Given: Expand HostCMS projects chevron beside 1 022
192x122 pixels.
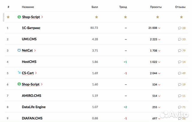Looking at the screenshot, I should tap(159, 62).
